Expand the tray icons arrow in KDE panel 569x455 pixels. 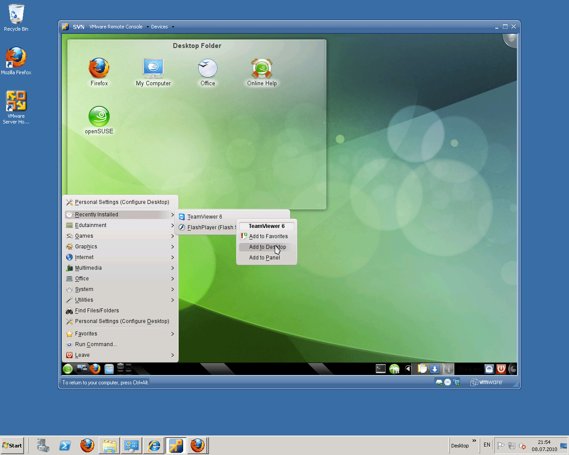(x=408, y=369)
